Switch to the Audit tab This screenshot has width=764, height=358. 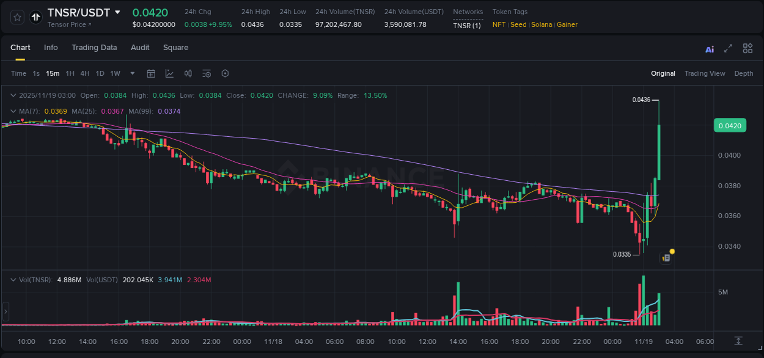[140, 47]
